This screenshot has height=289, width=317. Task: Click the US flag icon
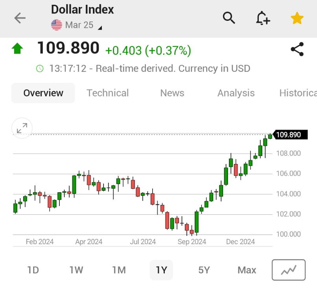point(56,24)
